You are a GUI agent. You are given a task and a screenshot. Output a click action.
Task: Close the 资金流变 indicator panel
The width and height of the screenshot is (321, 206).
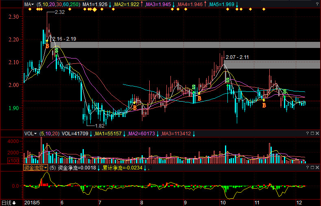click(x=317, y=167)
